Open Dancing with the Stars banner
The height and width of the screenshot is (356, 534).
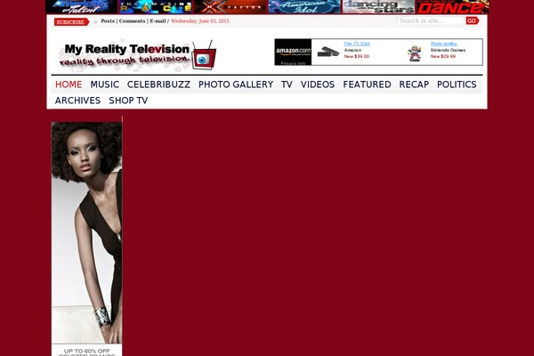click(378, 6)
